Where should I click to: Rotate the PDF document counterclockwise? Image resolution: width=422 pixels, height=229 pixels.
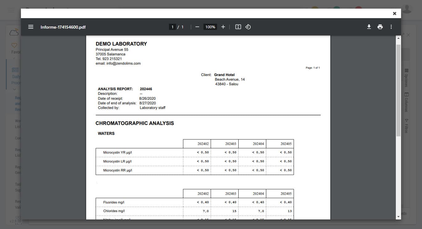pos(248,27)
